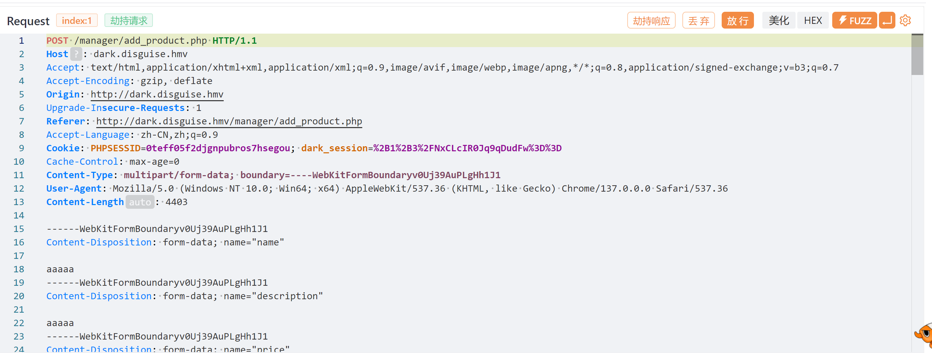The height and width of the screenshot is (353, 932).
Task: Click the boundary line on line 15
Action: [x=157, y=229]
